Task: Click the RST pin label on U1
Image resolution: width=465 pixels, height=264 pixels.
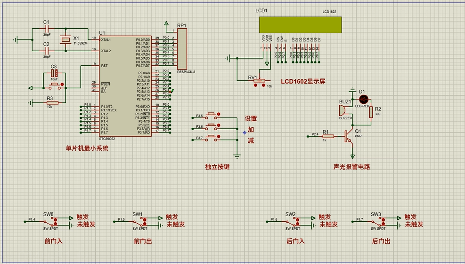Action: [x=104, y=66]
